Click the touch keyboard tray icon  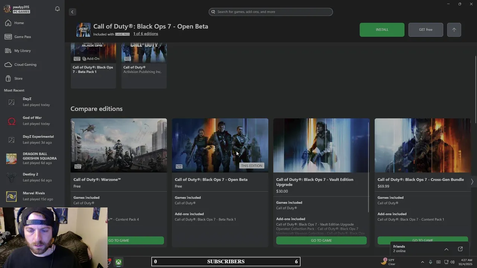(x=438, y=262)
